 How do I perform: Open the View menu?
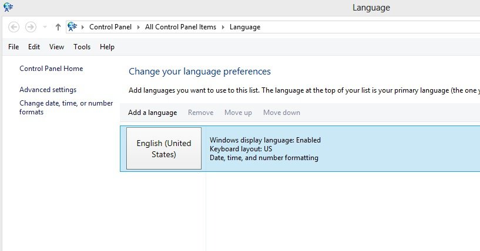point(56,47)
